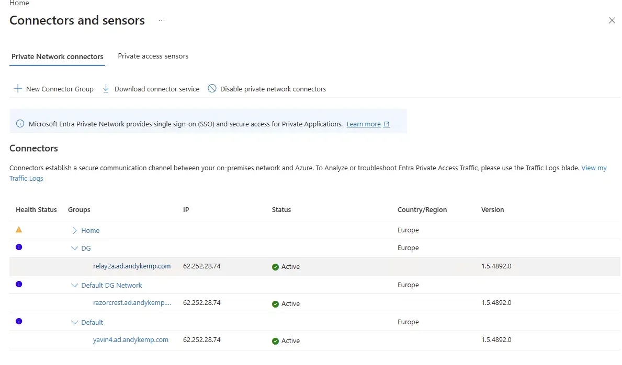Open the Default DG Network group link
This screenshot has width=622, height=365.
point(111,286)
